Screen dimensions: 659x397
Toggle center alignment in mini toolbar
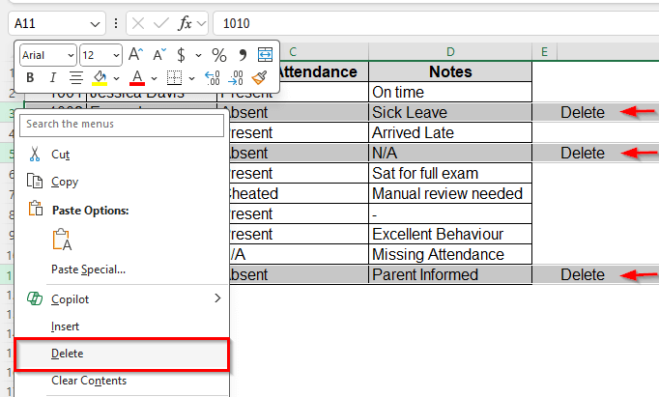point(75,77)
